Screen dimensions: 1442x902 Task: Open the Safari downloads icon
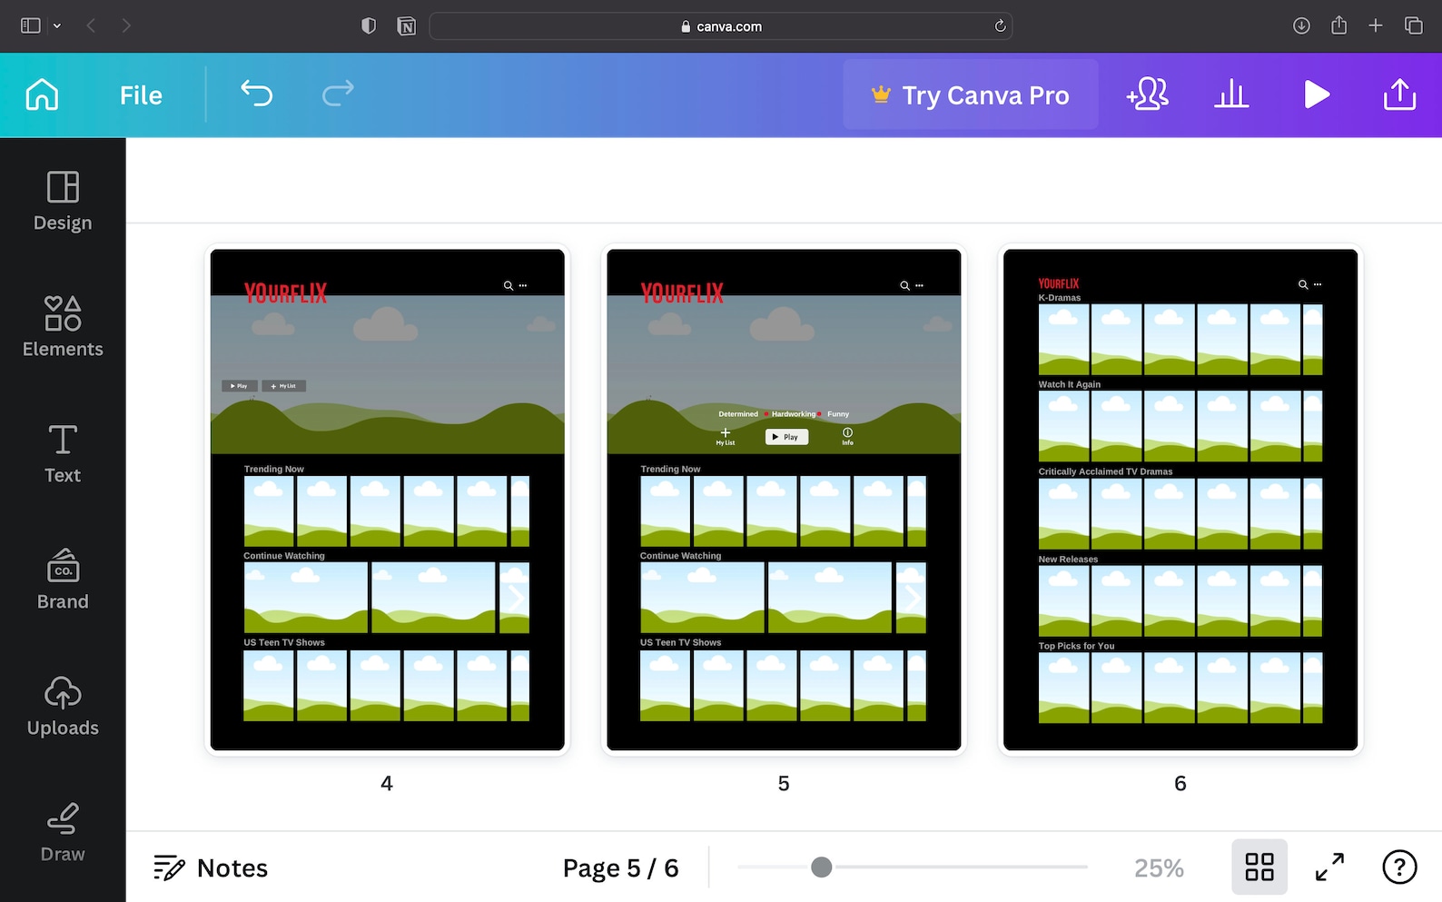(1301, 25)
